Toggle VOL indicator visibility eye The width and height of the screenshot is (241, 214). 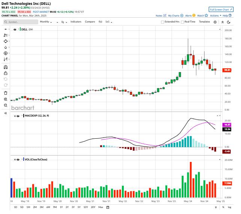click(18, 160)
